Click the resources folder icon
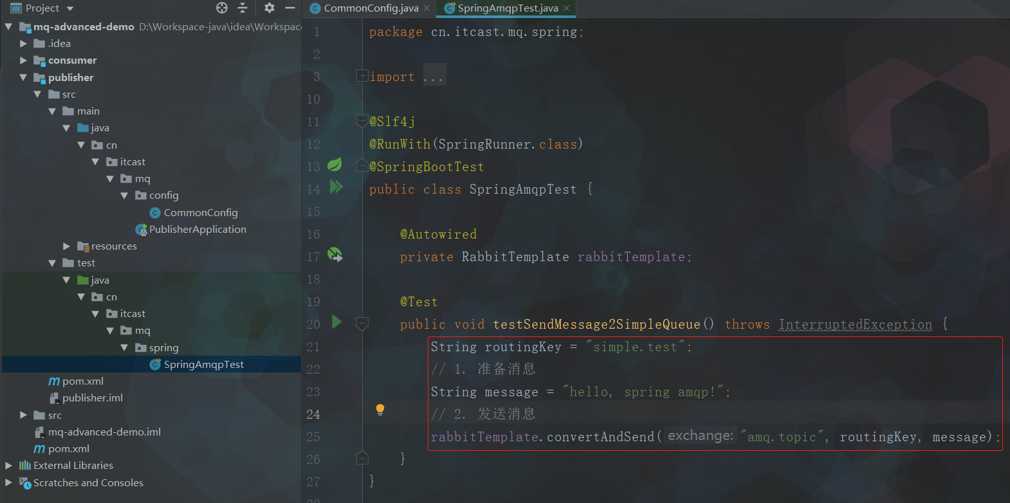 [x=83, y=246]
